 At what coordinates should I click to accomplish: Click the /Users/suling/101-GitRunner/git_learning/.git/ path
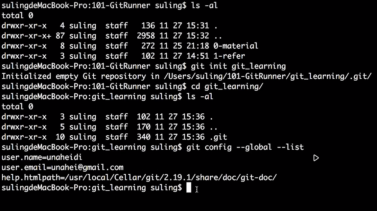[268, 76]
